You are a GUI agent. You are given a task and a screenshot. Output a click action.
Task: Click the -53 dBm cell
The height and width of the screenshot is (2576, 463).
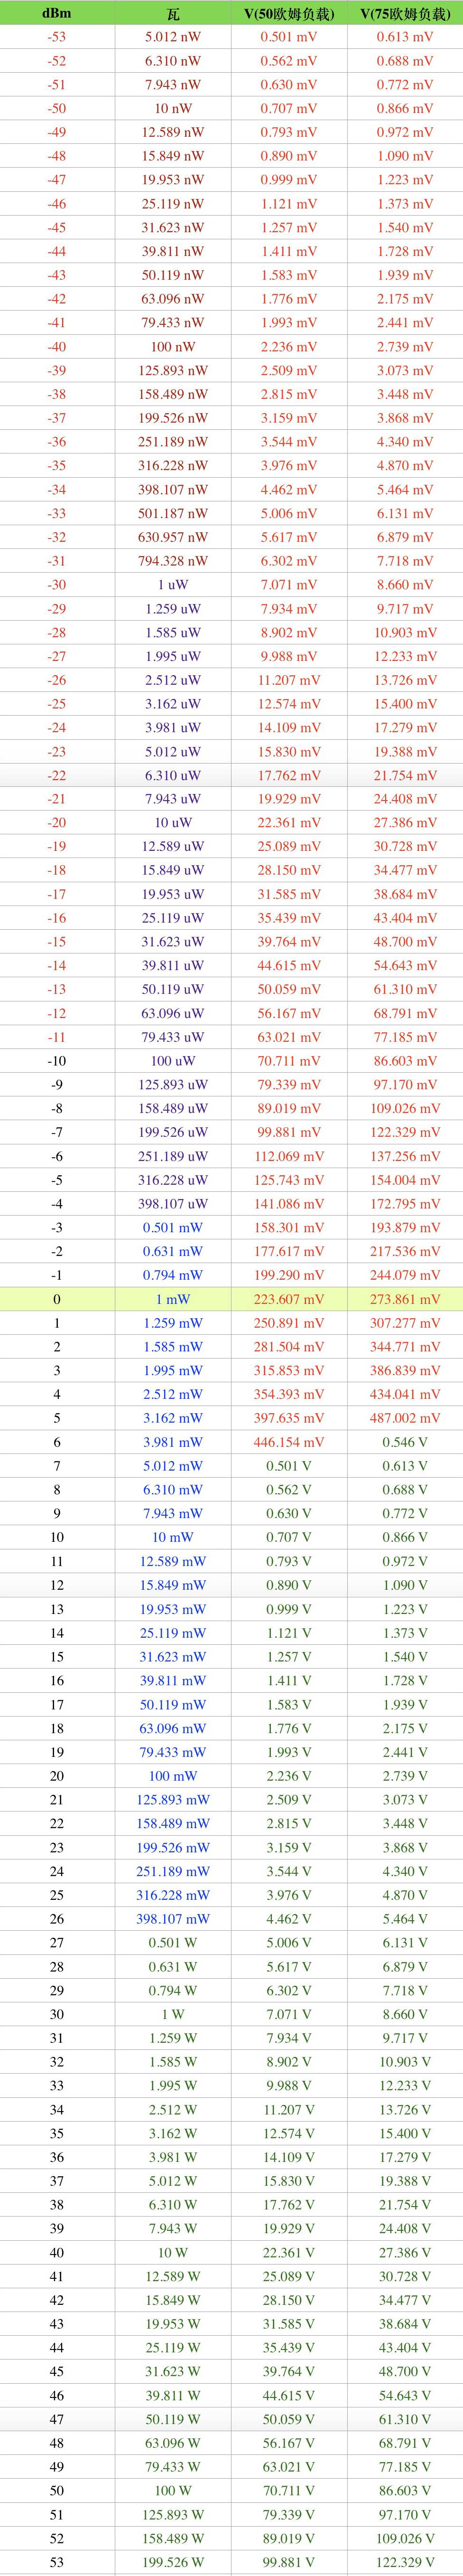57,37
